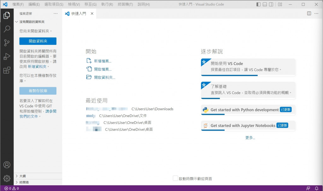Open the Explorer view in activity bar
Viewport: 323px width, 191px height.
pyautogui.click(x=7, y=15)
